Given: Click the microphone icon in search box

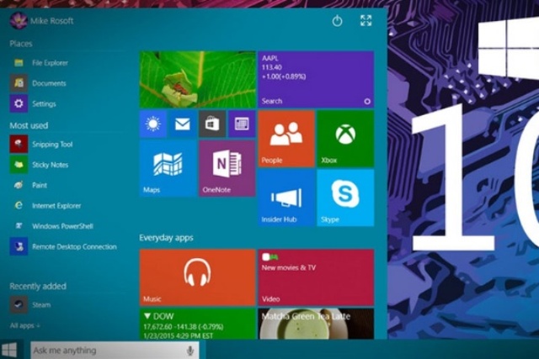Looking at the screenshot, I should click(190, 350).
